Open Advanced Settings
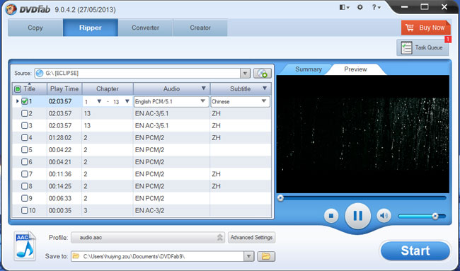This screenshot has width=460, height=271. (251, 238)
